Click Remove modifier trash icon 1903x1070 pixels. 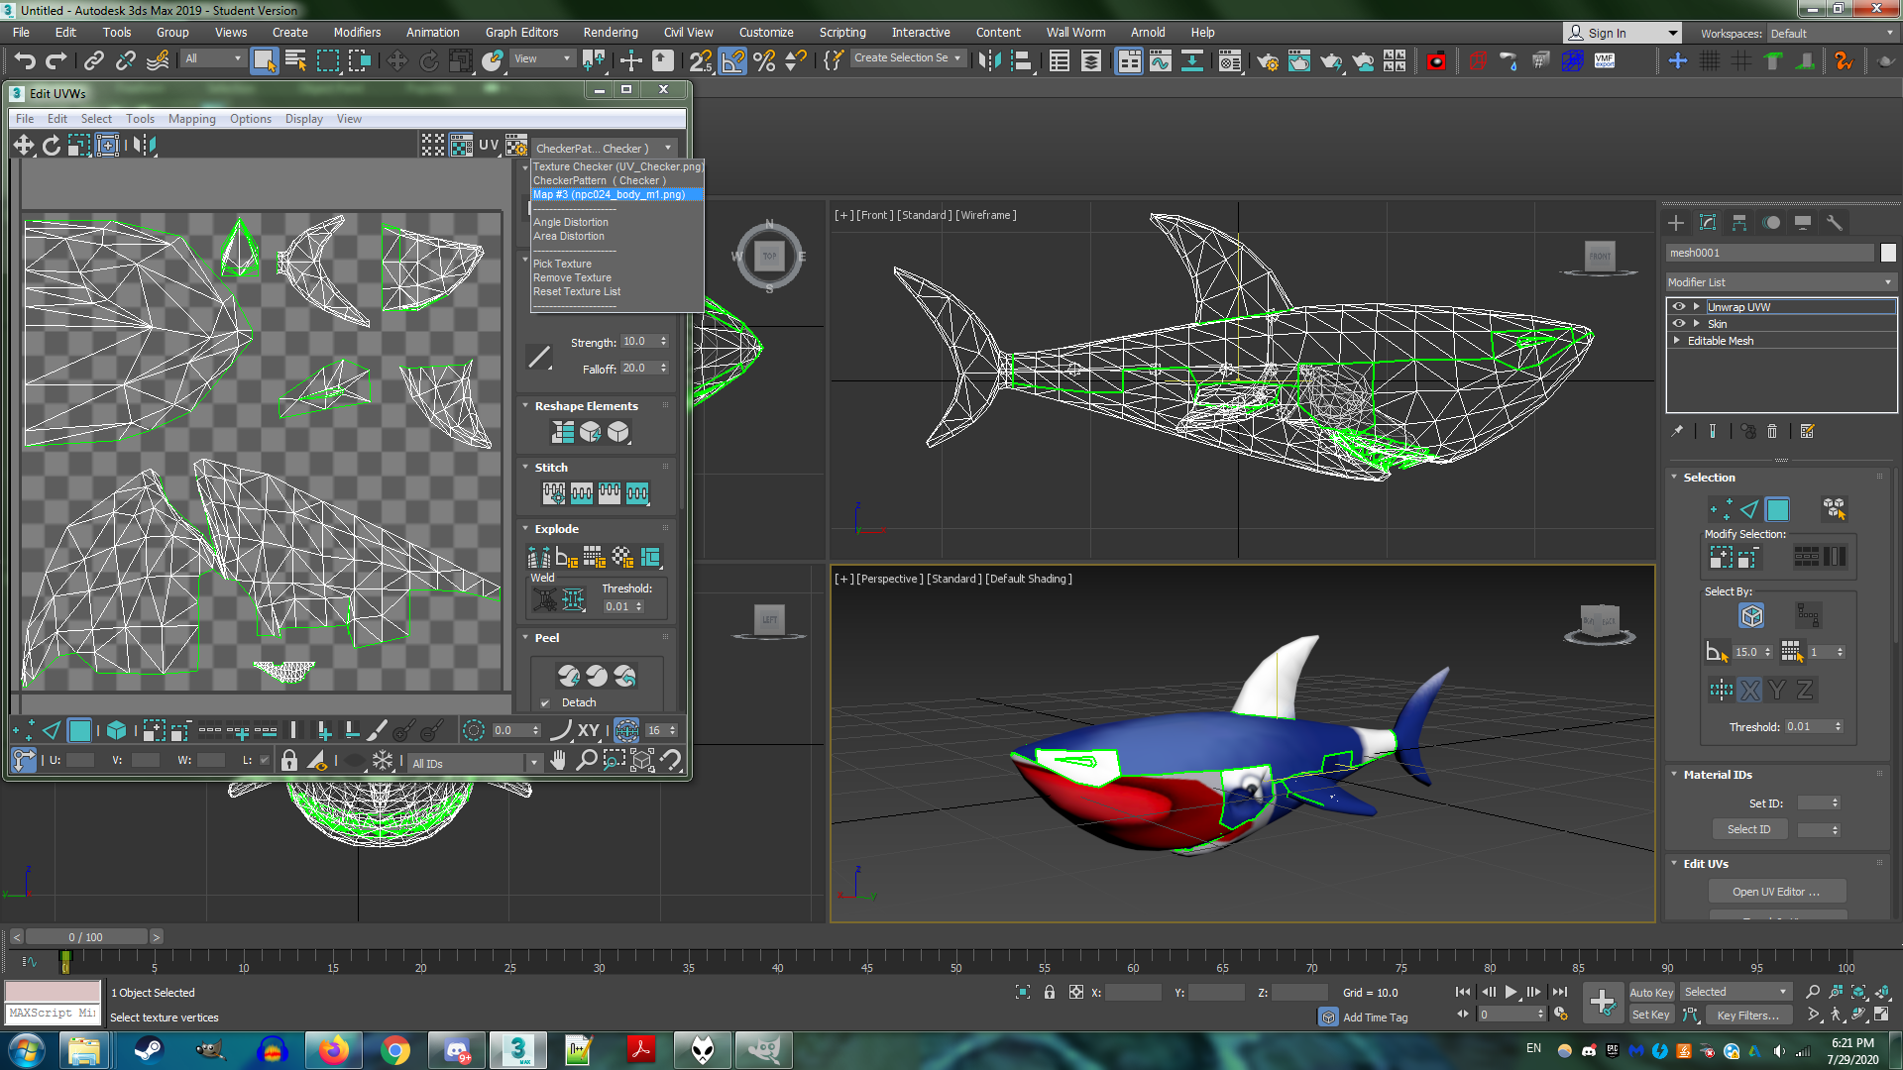(1773, 431)
